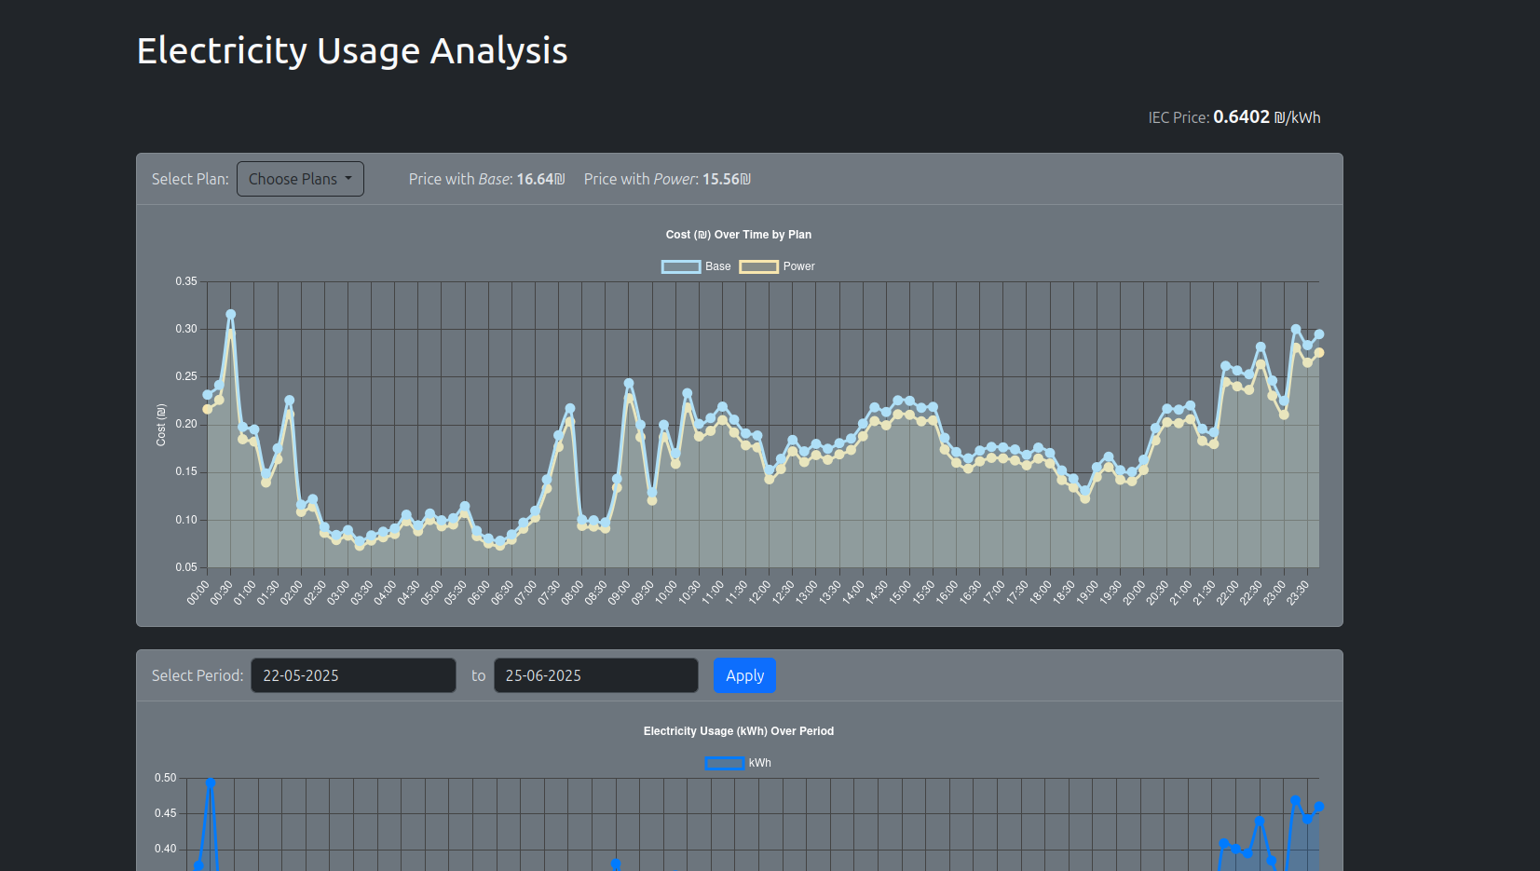The image size is (1540, 871).
Task: Toggle the Power legend swatch
Action: 759,266
